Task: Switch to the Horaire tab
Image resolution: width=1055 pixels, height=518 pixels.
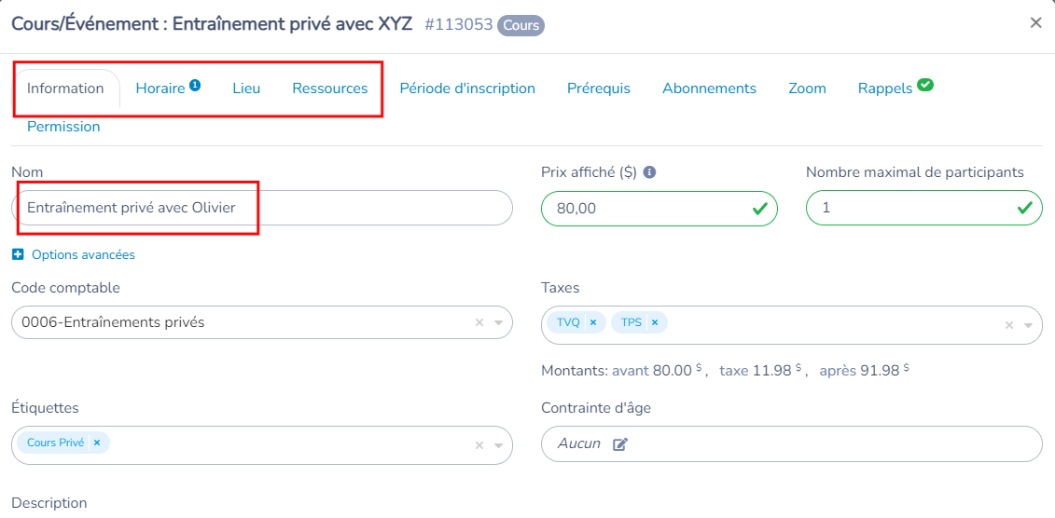Action: click(x=160, y=89)
